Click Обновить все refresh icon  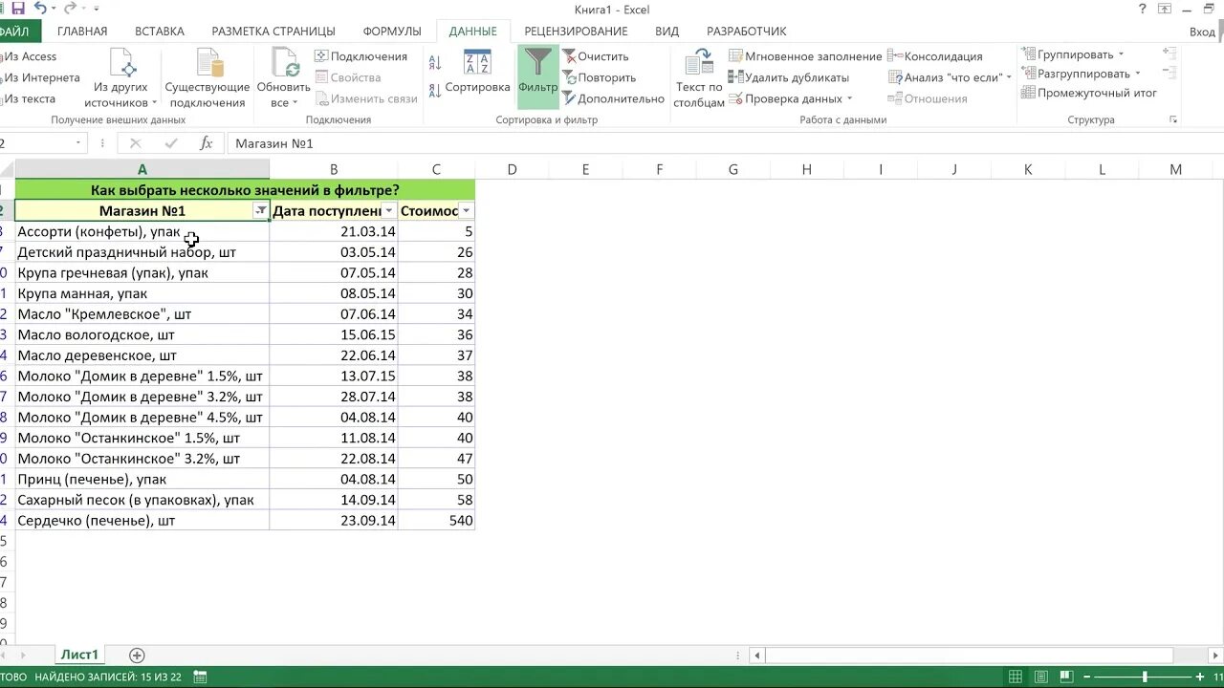[285, 63]
